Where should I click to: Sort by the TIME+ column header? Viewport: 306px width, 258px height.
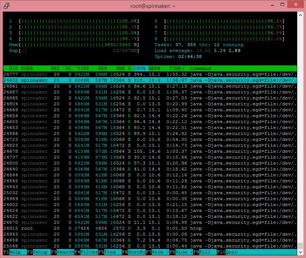(x=177, y=68)
